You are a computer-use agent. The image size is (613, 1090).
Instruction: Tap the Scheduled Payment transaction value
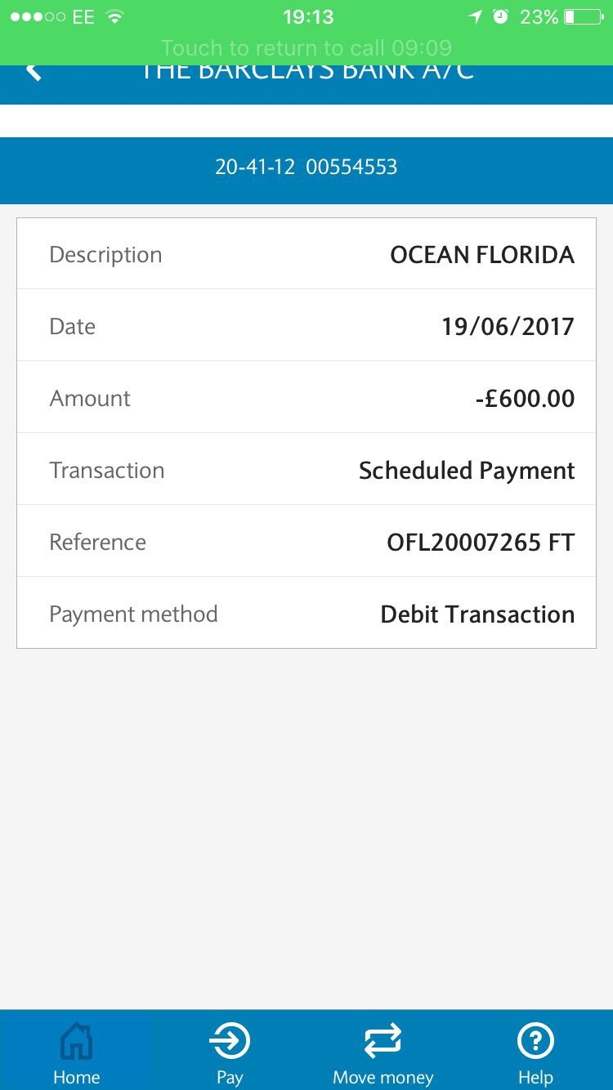click(467, 471)
